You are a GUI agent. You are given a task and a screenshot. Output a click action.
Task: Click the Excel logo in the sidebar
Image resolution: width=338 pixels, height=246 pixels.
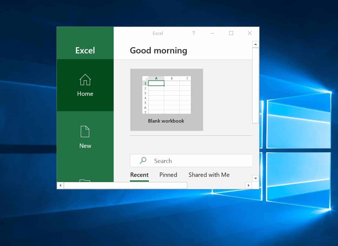click(x=85, y=50)
